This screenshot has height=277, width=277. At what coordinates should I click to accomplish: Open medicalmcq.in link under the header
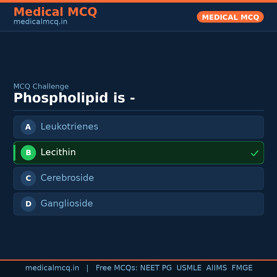point(40,22)
